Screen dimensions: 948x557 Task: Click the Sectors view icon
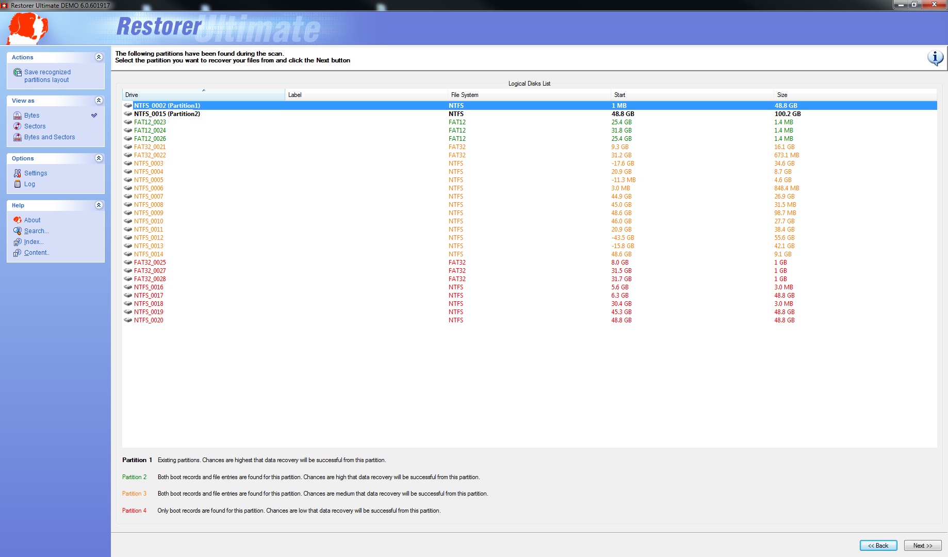(x=18, y=126)
